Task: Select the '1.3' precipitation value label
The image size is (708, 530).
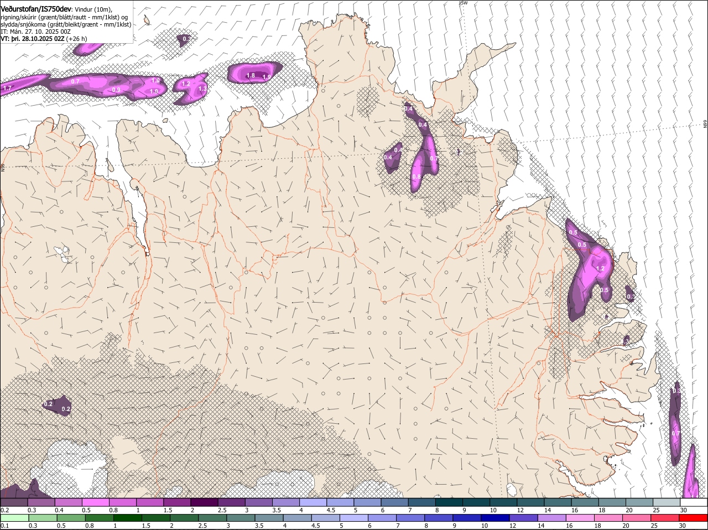Action: (x=202, y=89)
